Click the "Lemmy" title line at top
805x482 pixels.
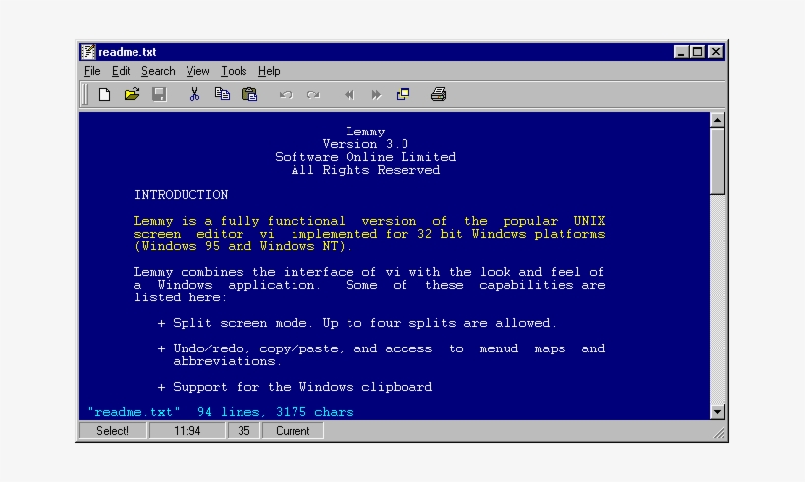click(x=365, y=132)
